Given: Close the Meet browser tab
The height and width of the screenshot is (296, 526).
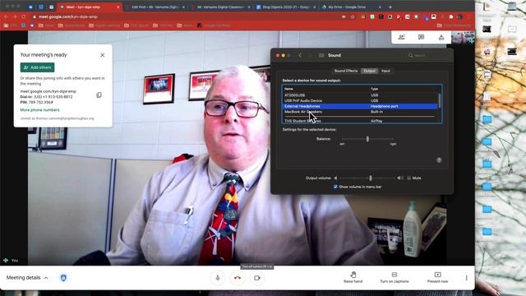Looking at the screenshot, I should (x=118, y=7).
